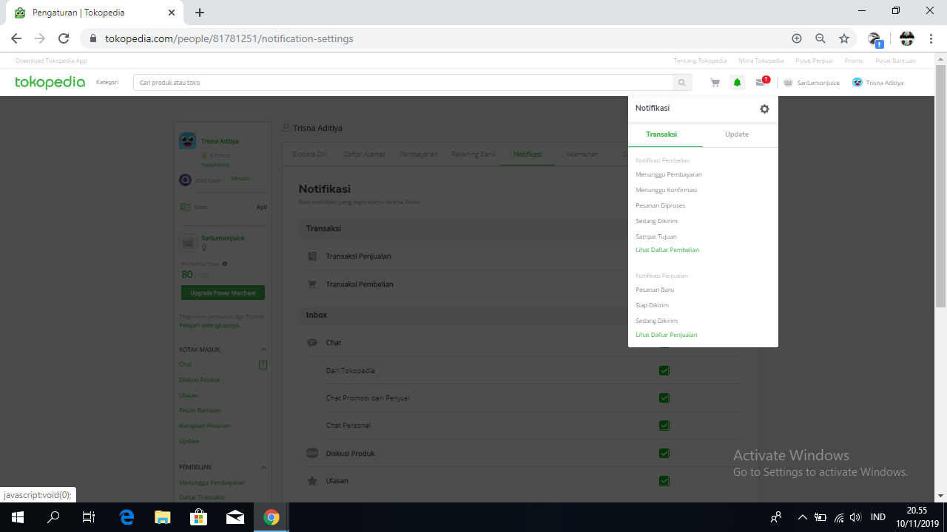Go back using browser back arrow
947x532 pixels.
coord(16,38)
